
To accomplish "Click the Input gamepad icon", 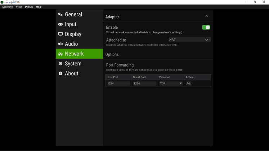I will coord(60,24).
